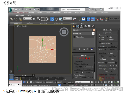Click the ViewCube Top face

click(64, 32)
